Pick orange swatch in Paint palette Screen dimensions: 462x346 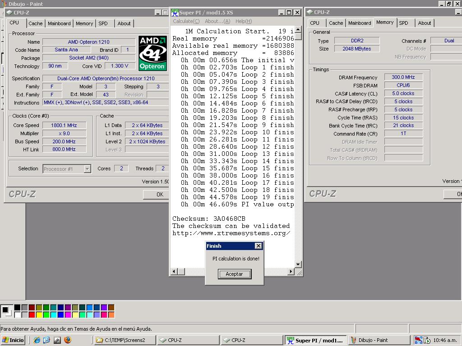111,315
